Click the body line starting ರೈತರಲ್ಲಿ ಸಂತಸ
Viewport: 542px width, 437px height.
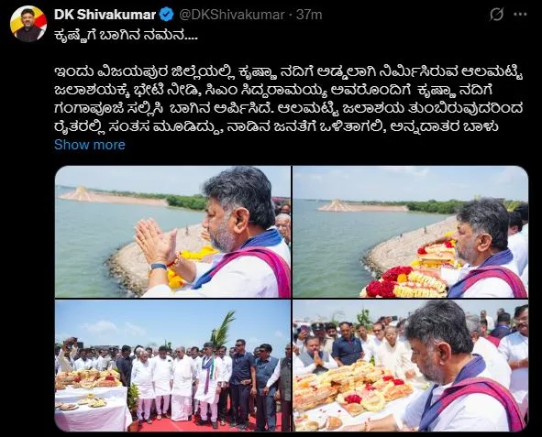(x=276, y=126)
